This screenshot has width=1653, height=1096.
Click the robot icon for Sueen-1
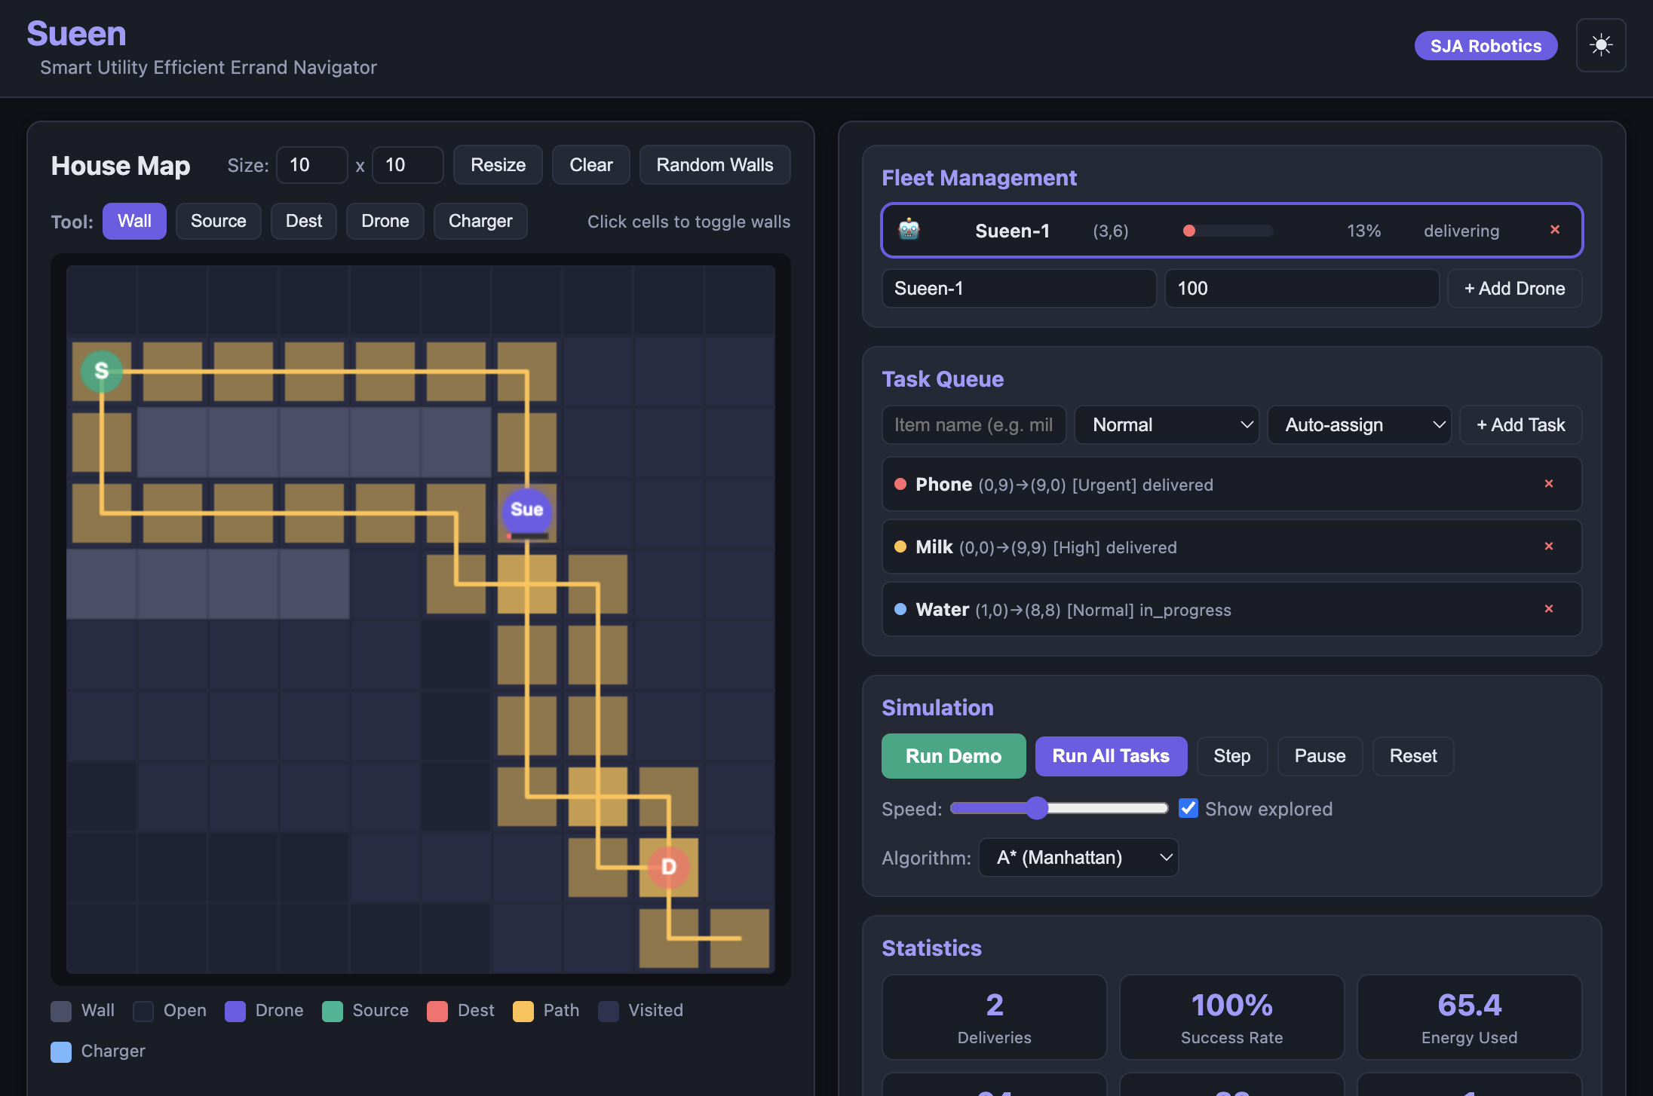coord(909,229)
